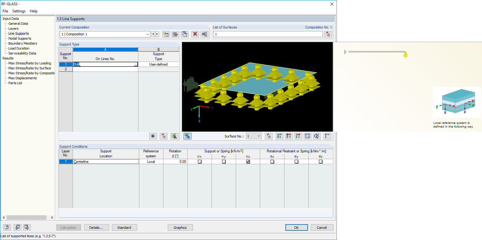Select Layers in the navigator tree
482x240 pixels.
pos(13,28)
